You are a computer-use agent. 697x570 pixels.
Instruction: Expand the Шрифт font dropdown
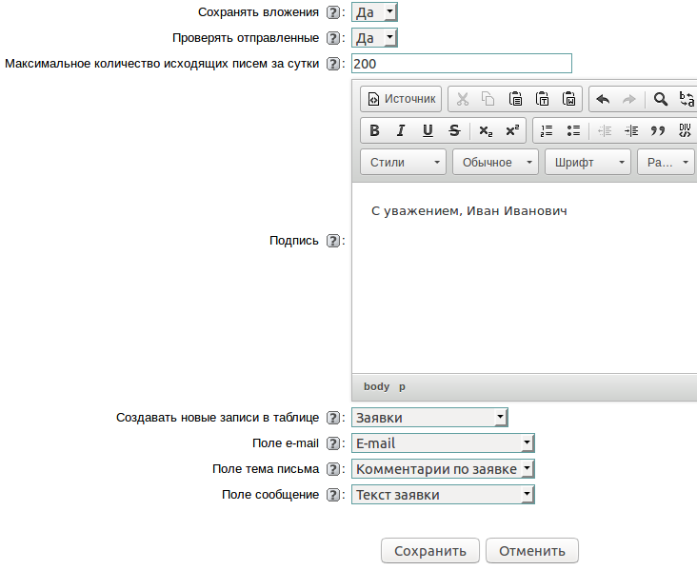tap(587, 162)
